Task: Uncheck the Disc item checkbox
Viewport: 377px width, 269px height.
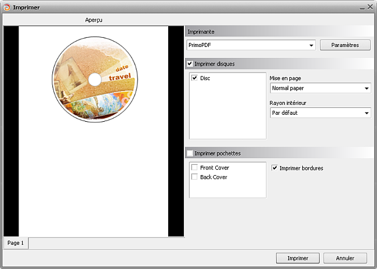Action: click(194, 78)
